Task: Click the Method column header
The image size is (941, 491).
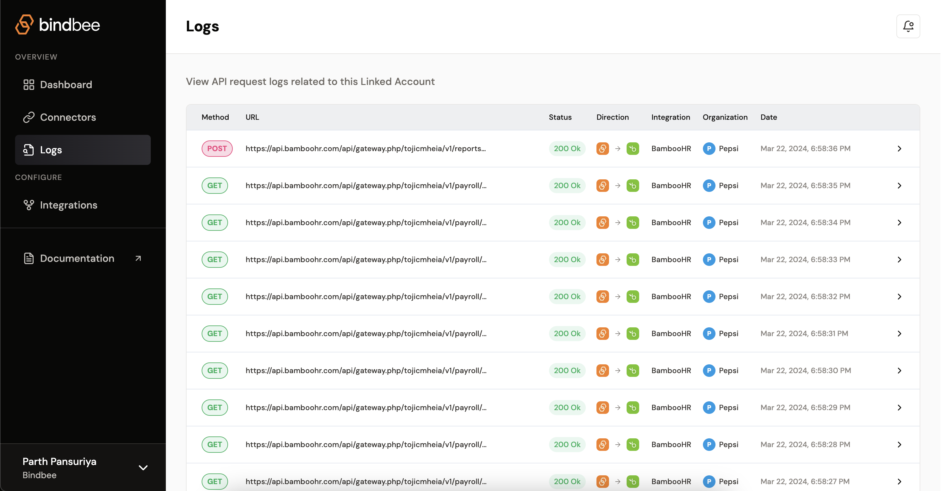Action: click(215, 117)
